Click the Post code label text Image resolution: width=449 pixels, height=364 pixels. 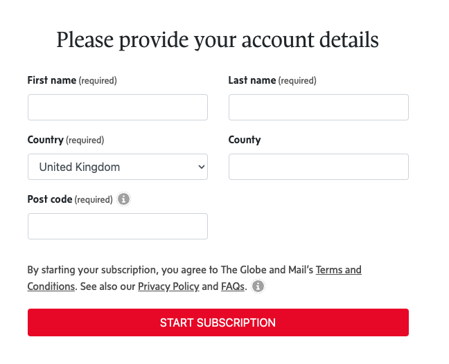tap(50, 199)
